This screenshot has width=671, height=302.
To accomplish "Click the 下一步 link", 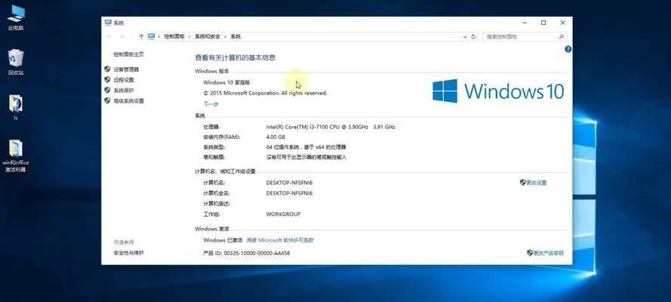I will (211, 104).
